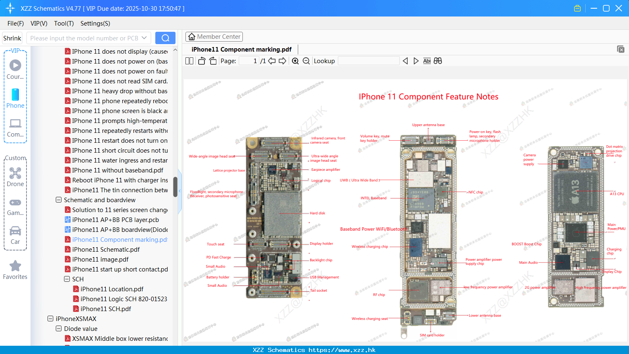Collapse the Schematic and boardview folder
The width and height of the screenshot is (629, 354).
coord(59,200)
